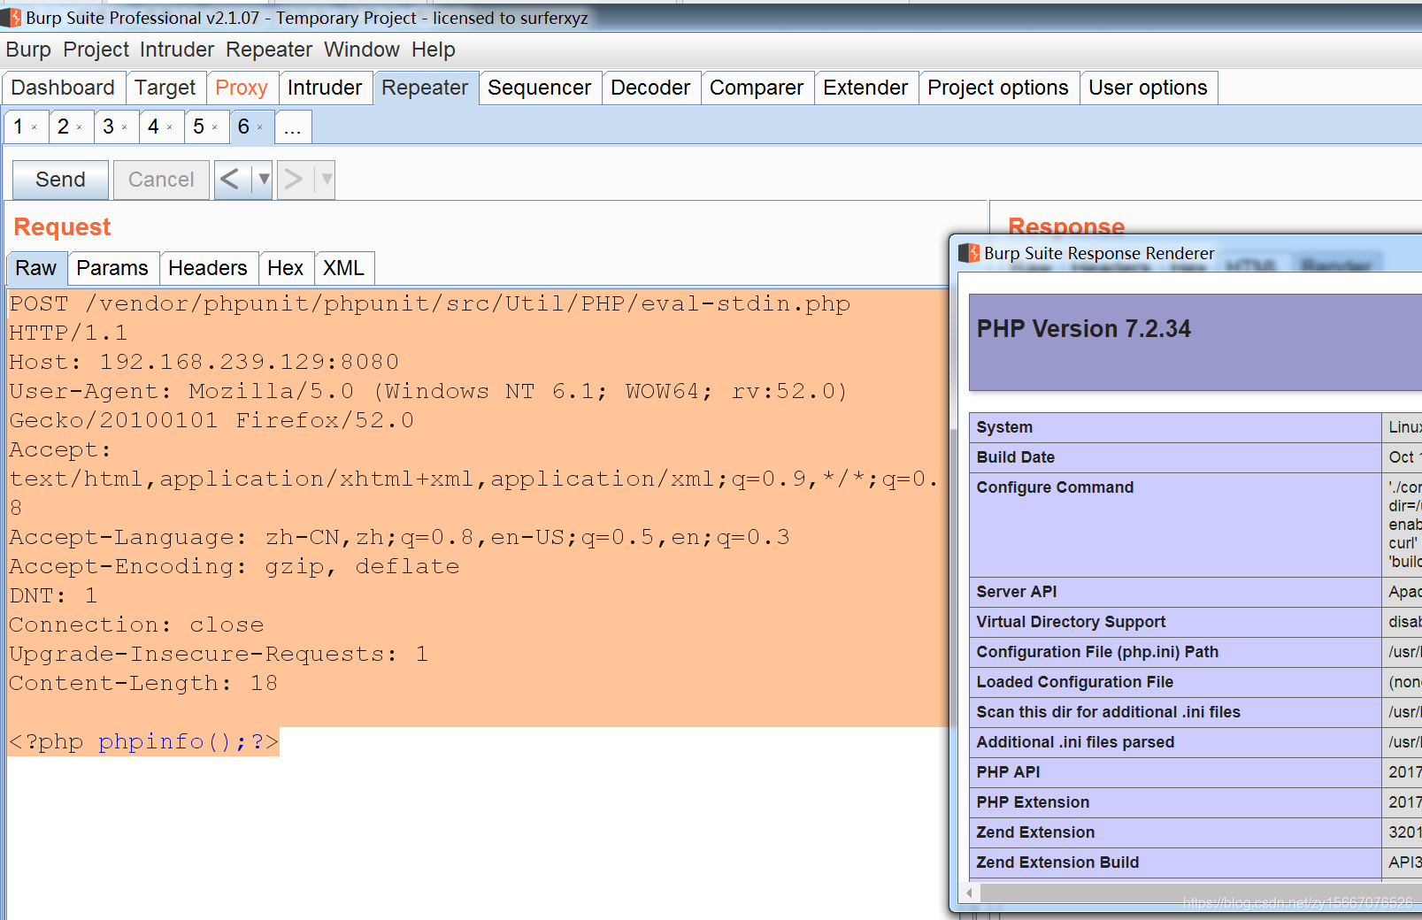Close Repeater tab 2 using its x
The image size is (1422, 920).
click(79, 127)
